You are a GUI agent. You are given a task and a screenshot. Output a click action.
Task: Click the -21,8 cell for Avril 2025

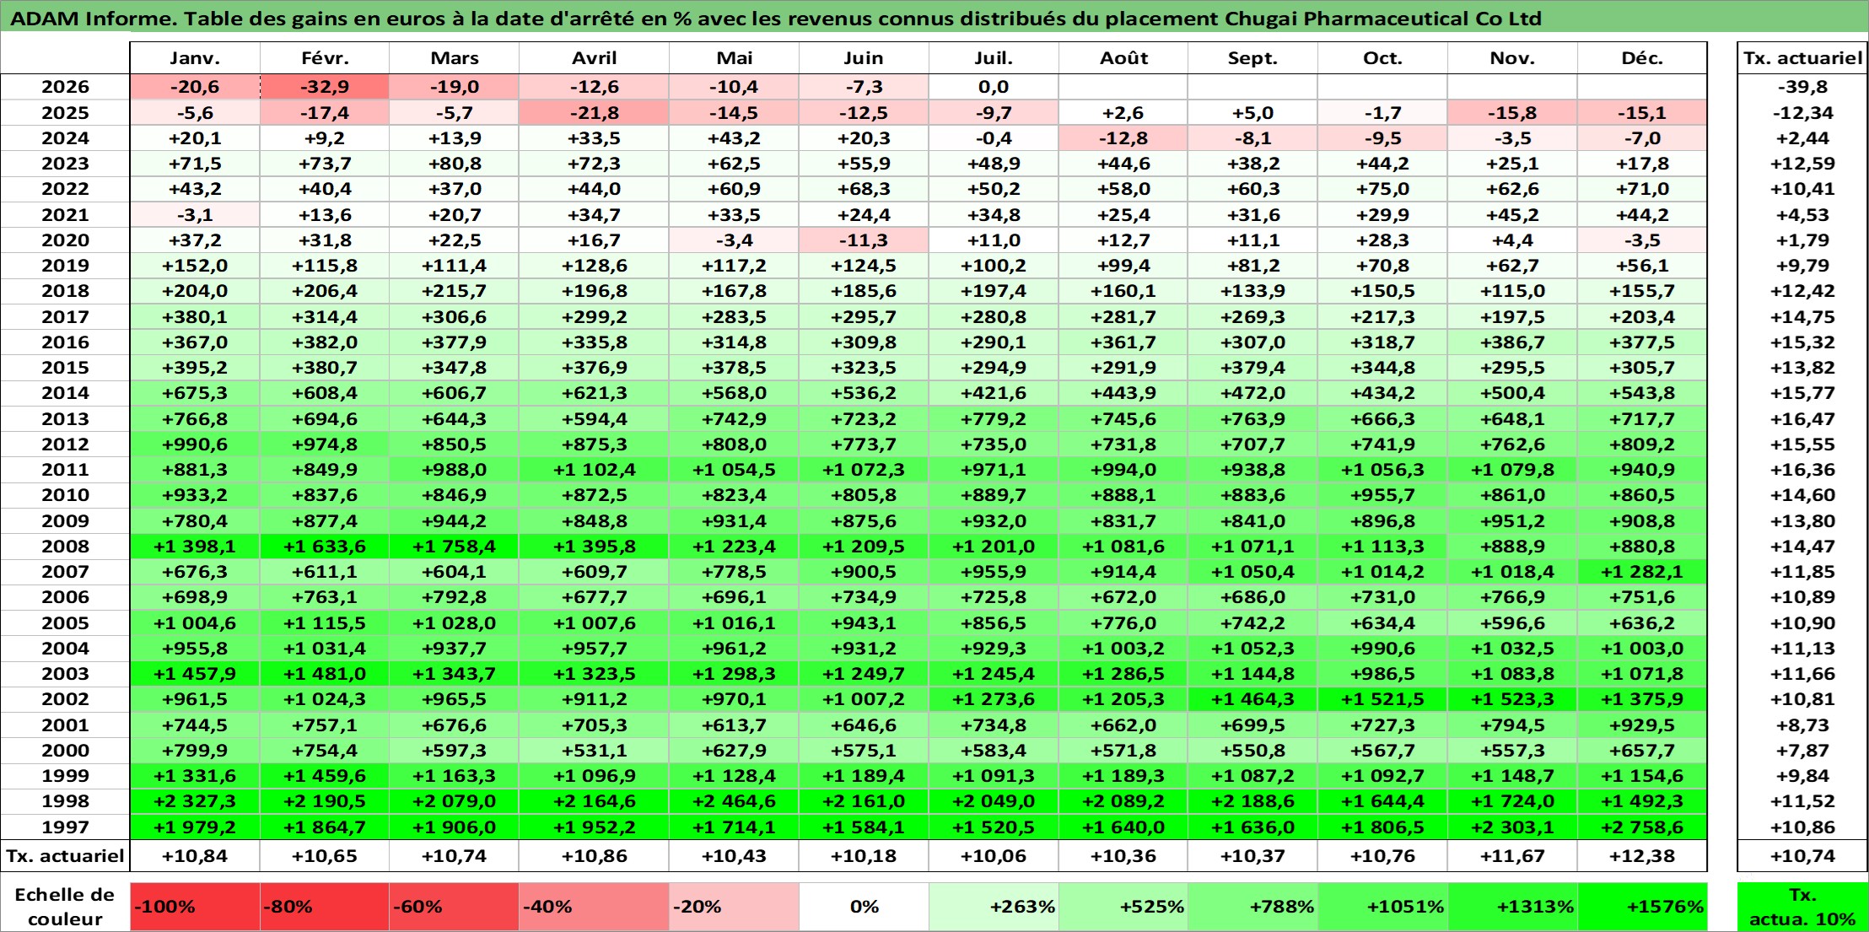(595, 113)
